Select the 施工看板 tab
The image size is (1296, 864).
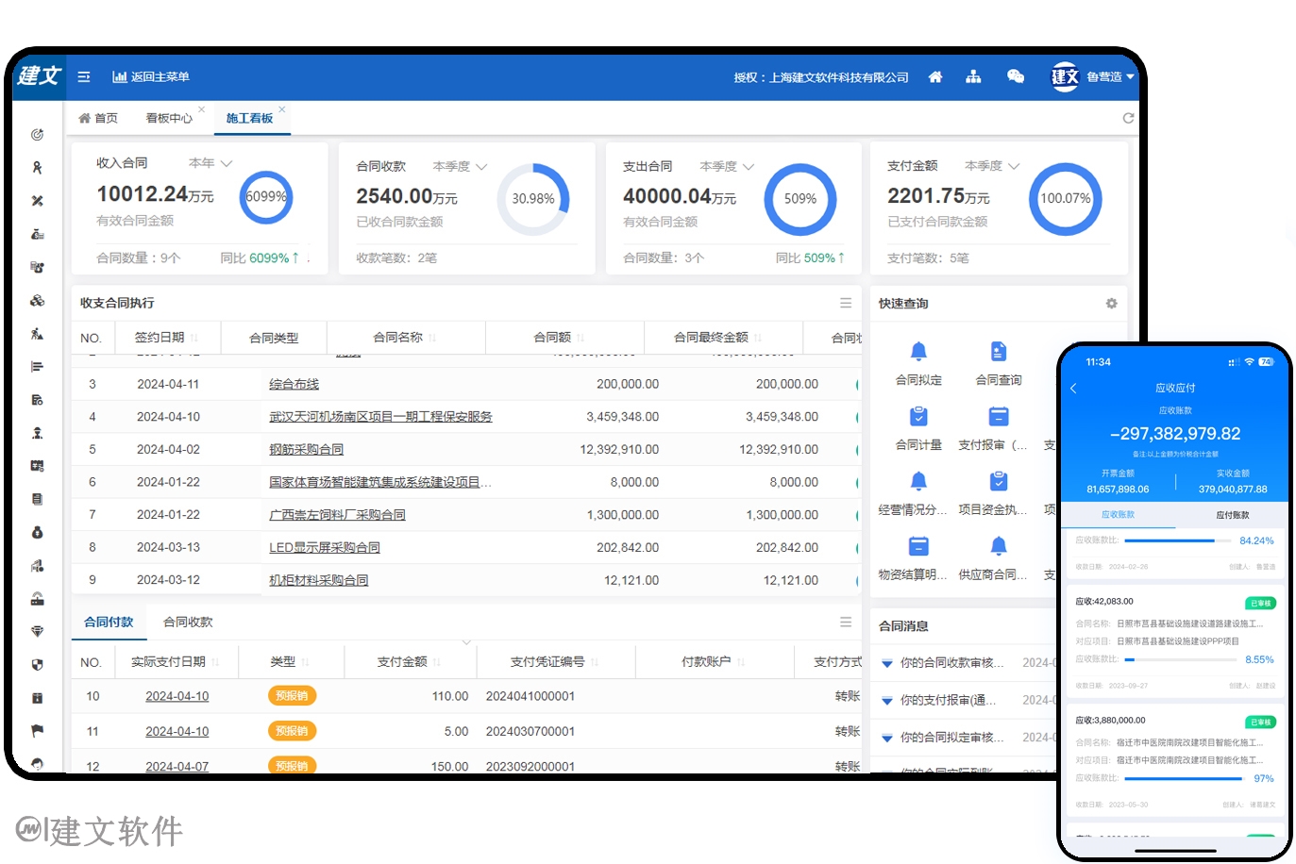(249, 118)
